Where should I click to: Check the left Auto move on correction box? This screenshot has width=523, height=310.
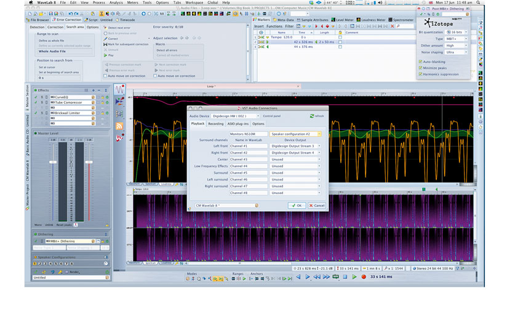[105, 76]
